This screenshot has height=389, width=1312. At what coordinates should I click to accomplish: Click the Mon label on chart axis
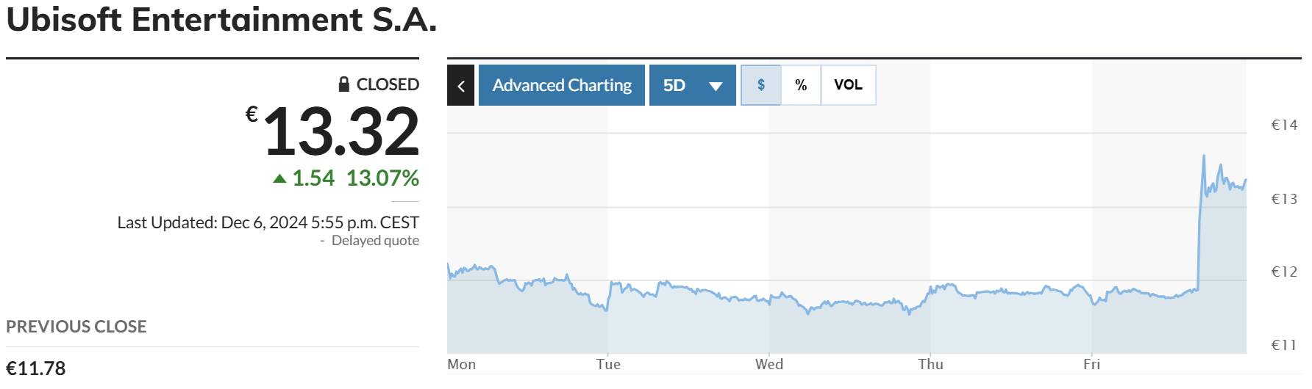(x=462, y=365)
